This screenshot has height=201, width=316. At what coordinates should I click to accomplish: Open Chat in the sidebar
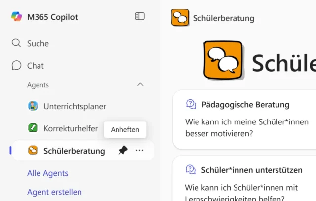click(x=35, y=65)
